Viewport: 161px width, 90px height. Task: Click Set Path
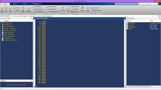(74, 9)
